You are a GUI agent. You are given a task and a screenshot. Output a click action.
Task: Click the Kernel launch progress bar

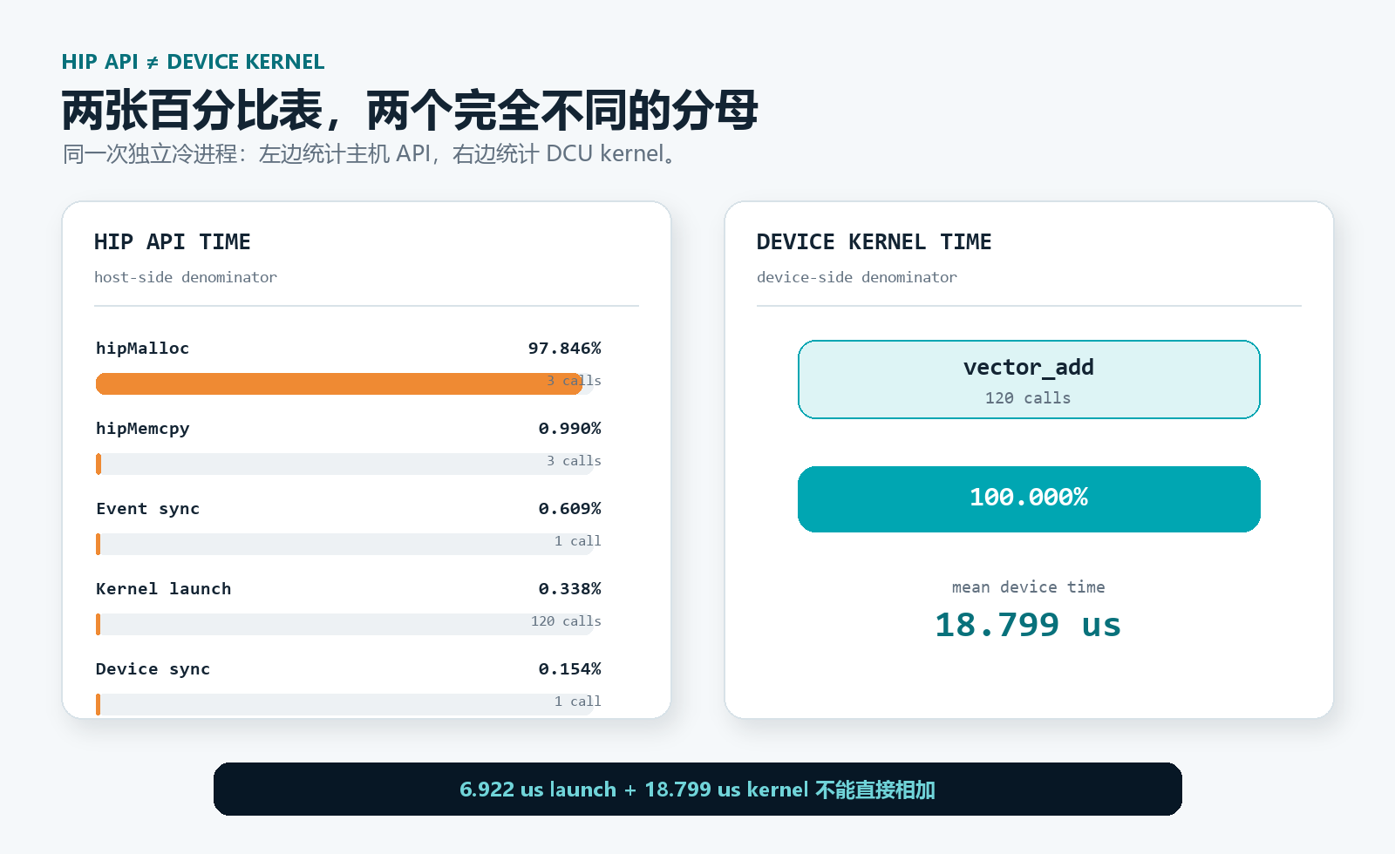(x=344, y=624)
